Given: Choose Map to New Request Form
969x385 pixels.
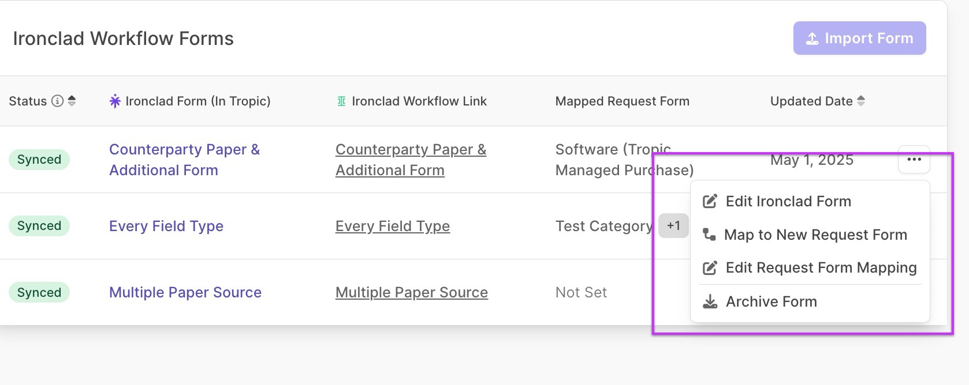Looking at the screenshot, I should [815, 235].
